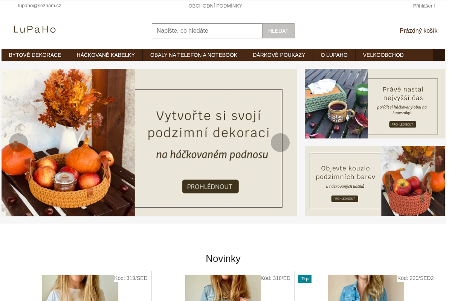Open the Bytové dekorace menu

[35, 55]
